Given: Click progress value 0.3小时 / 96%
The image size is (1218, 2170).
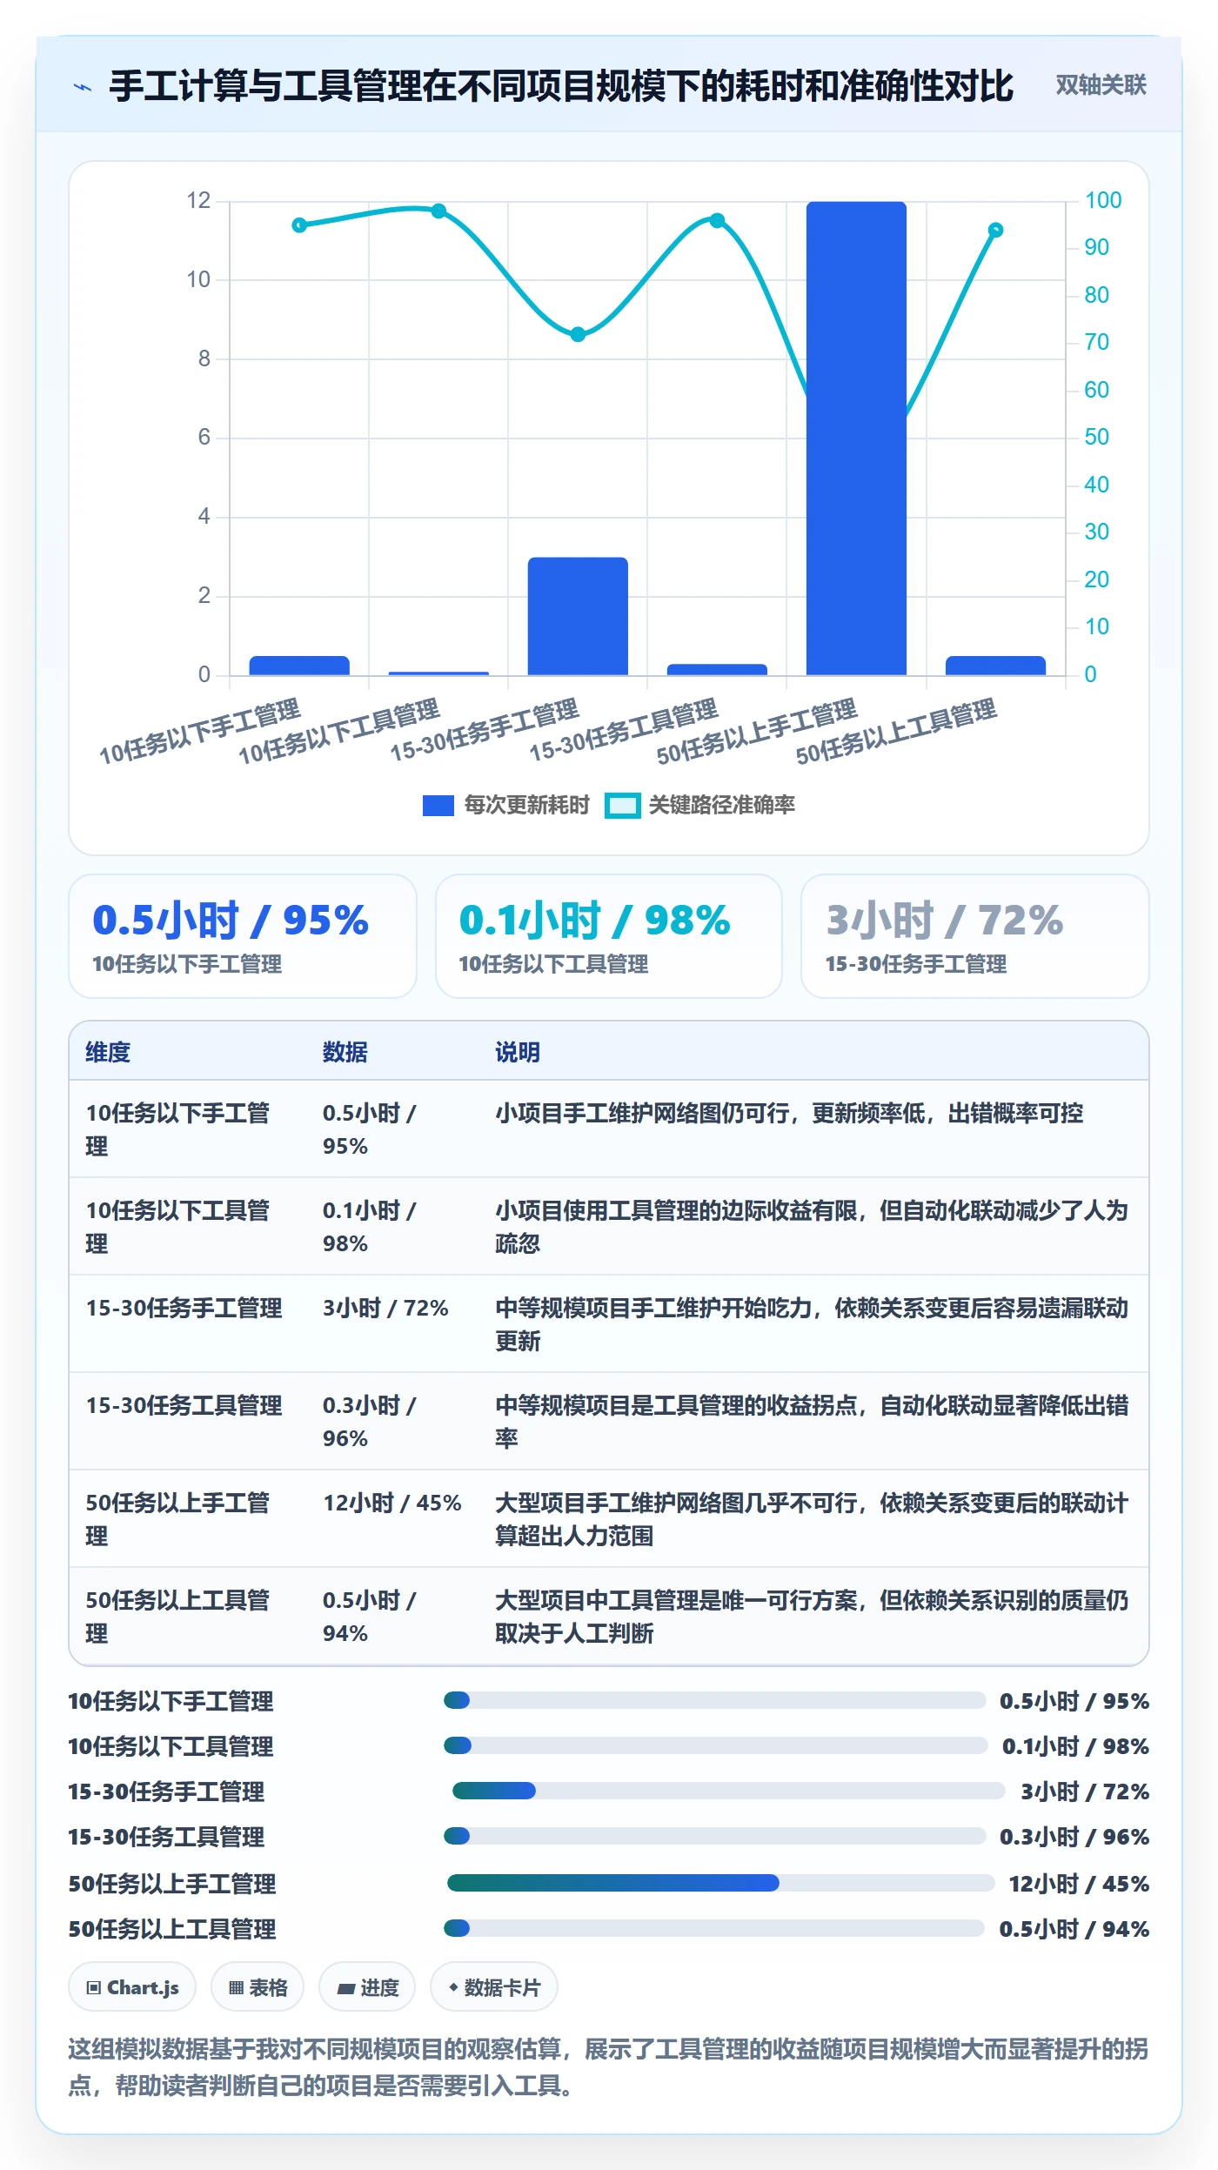Looking at the screenshot, I should coord(1074,1837).
